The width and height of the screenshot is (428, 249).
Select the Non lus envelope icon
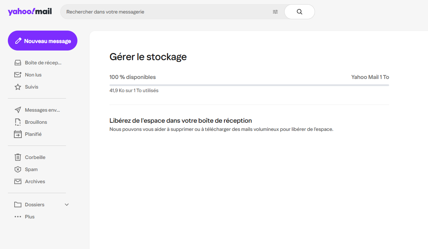coord(17,74)
